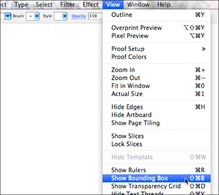This screenshot has height=195, width=219.
Task: Open the Effect menu
Action: [x=91, y=4]
